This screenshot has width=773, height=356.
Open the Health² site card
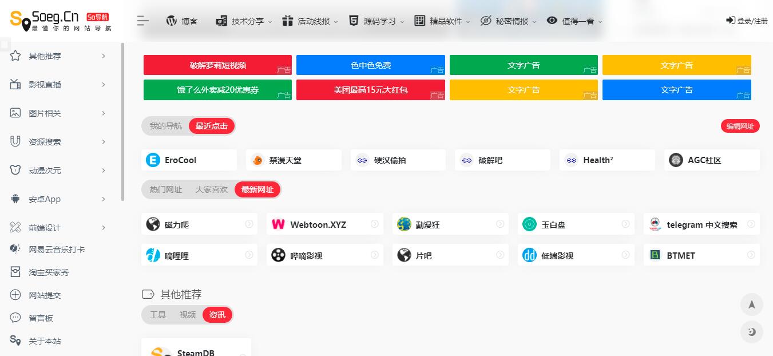pyautogui.click(x=607, y=160)
